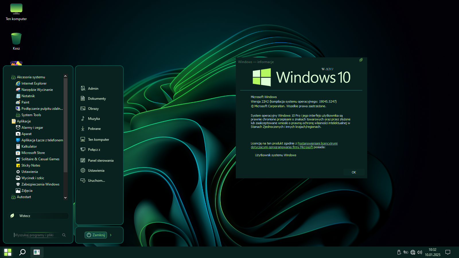Open shutdown options arrow beside Zamknij

tap(111, 235)
